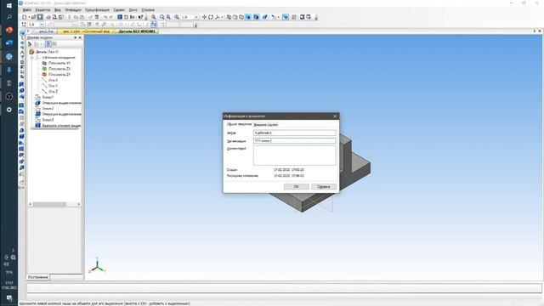This screenshot has width=544, height=306.
Task: Confirm the dialog with OK button
Action: [x=296, y=187]
